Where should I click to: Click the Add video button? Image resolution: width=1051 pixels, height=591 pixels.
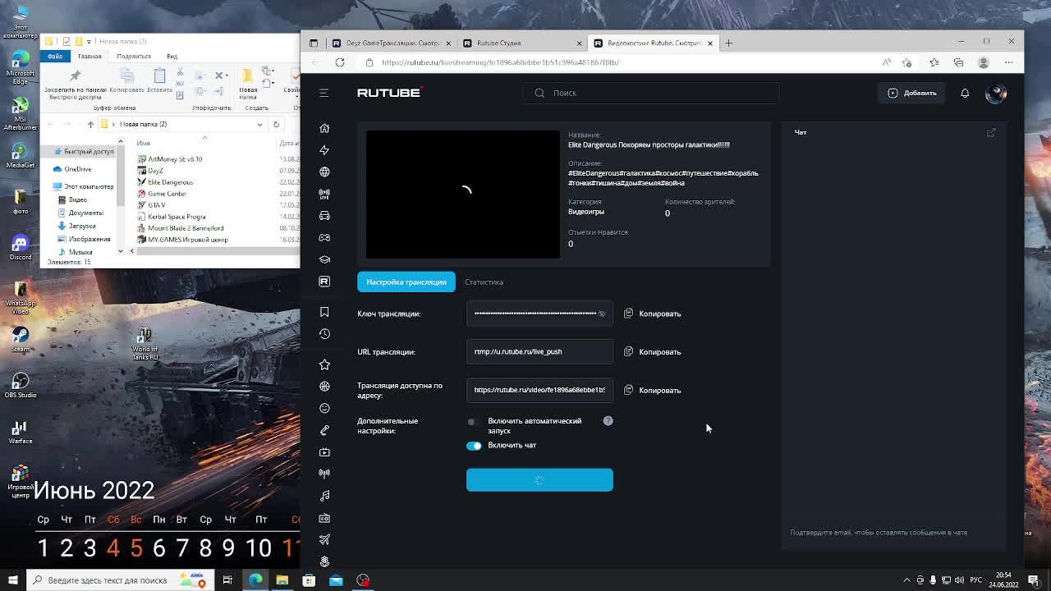[x=912, y=93]
